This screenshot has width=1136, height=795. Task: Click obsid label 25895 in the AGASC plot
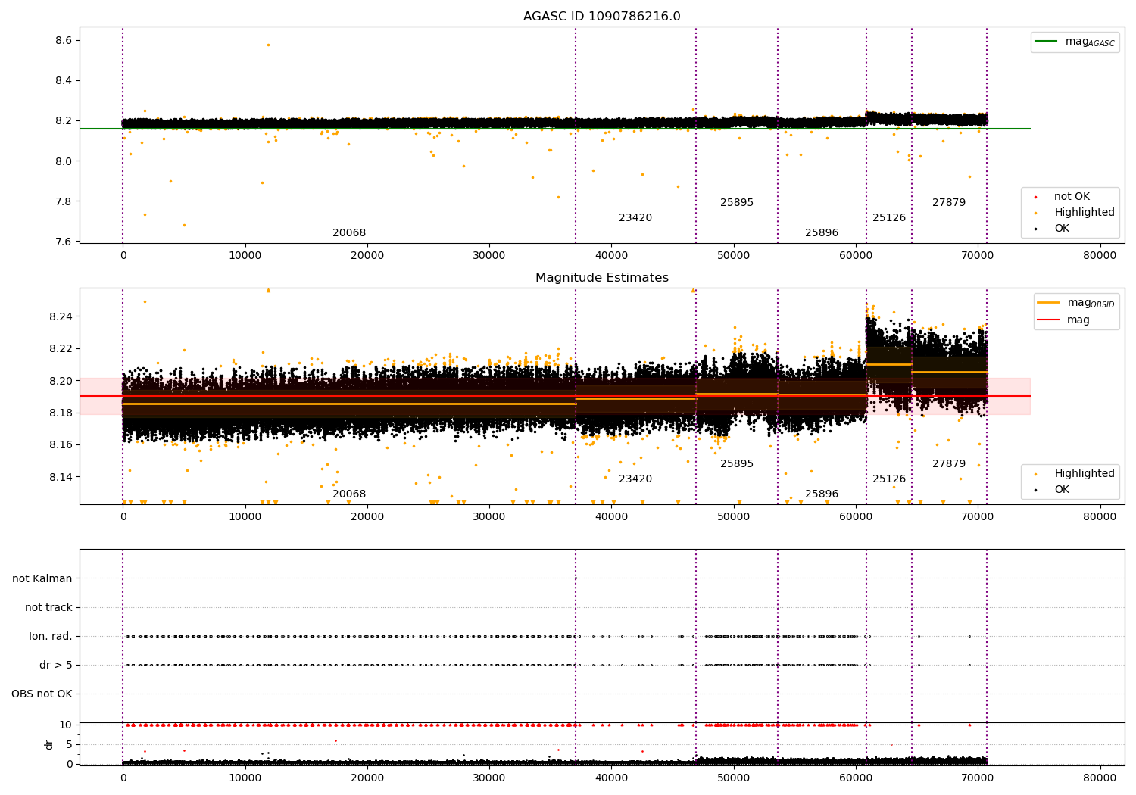click(x=737, y=203)
